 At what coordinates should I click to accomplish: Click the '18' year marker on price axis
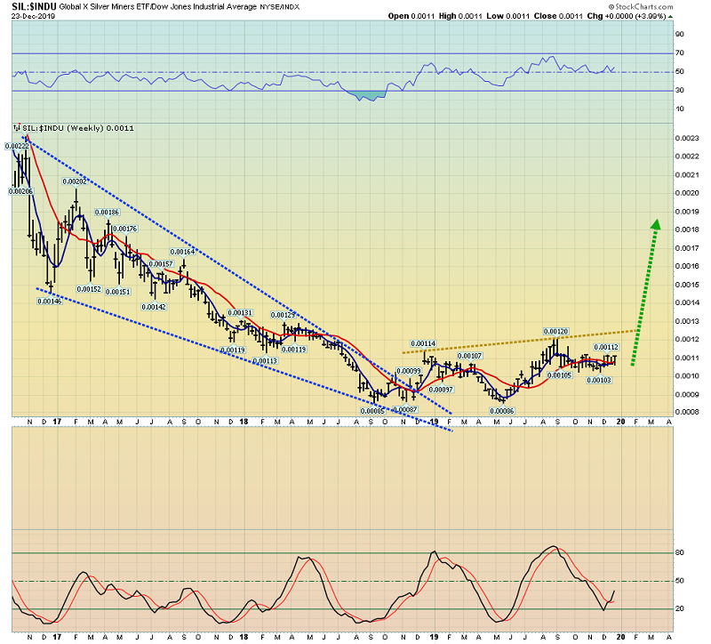(x=244, y=424)
